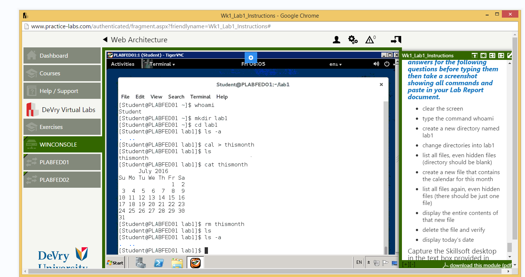Toggle the EN language indicator in the taskbar

click(x=359, y=262)
